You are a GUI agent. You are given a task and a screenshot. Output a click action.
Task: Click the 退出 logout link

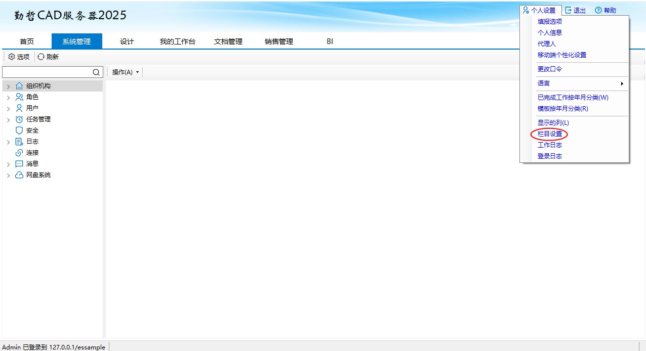pyautogui.click(x=575, y=11)
